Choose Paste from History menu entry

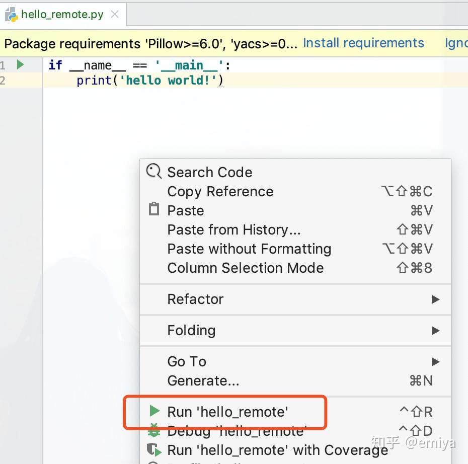click(234, 230)
